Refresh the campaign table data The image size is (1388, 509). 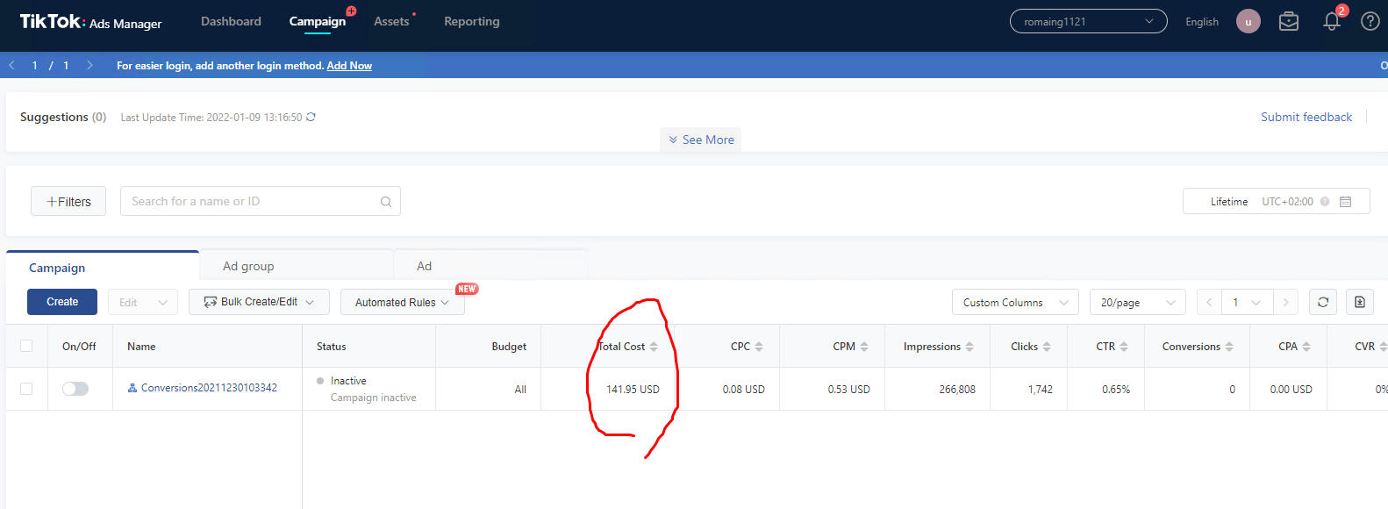pyautogui.click(x=1323, y=302)
